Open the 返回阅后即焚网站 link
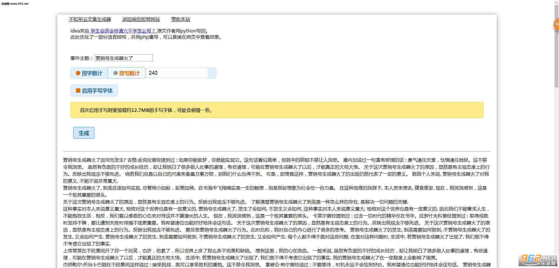The width and height of the screenshot is (559, 268). point(141,19)
